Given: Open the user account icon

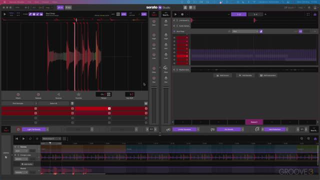Looking at the screenshot, I should click(315, 7).
